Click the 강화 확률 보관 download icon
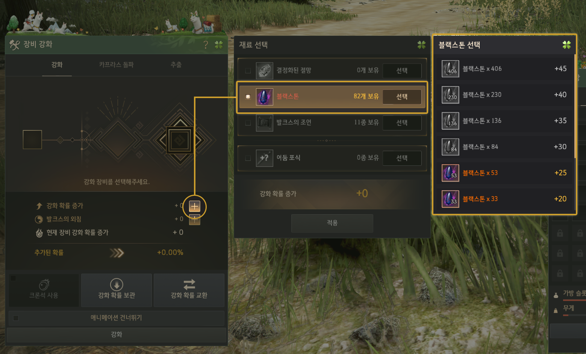 point(117,284)
